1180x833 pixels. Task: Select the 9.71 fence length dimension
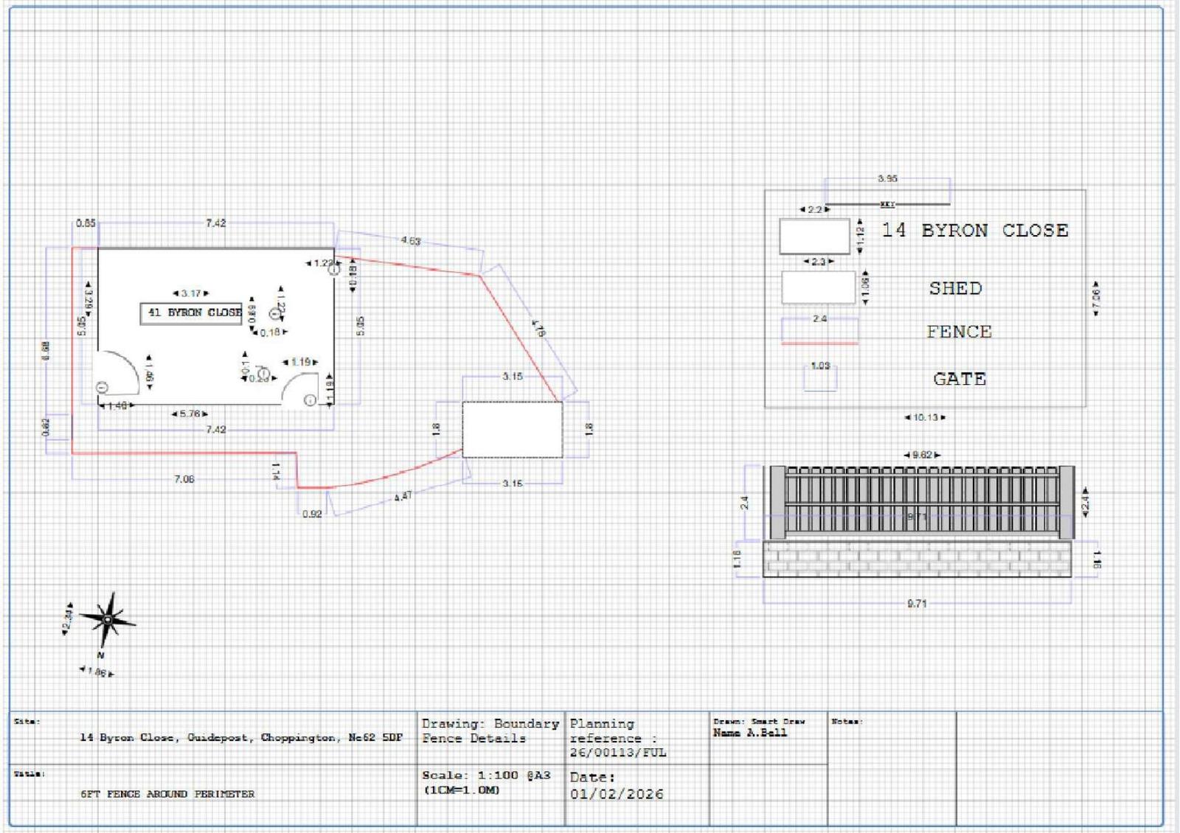pyautogui.click(x=918, y=602)
